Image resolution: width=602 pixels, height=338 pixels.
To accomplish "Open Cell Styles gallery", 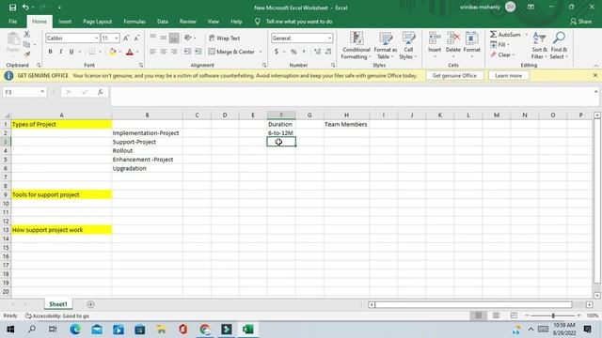I will pyautogui.click(x=408, y=46).
